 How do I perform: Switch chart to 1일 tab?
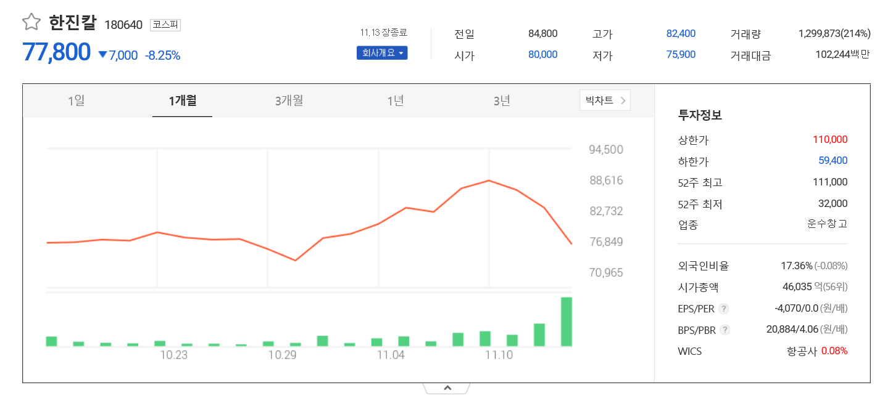tap(77, 100)
